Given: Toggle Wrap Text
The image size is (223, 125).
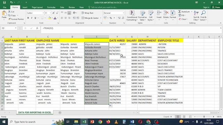Looking at the screenshot, I should click(x=87, y=13).
